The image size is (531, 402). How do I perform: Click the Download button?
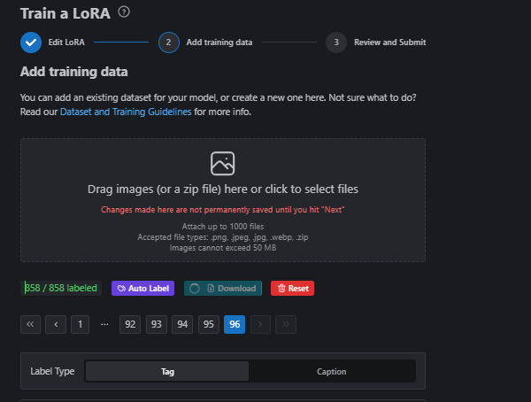[223, 288]
